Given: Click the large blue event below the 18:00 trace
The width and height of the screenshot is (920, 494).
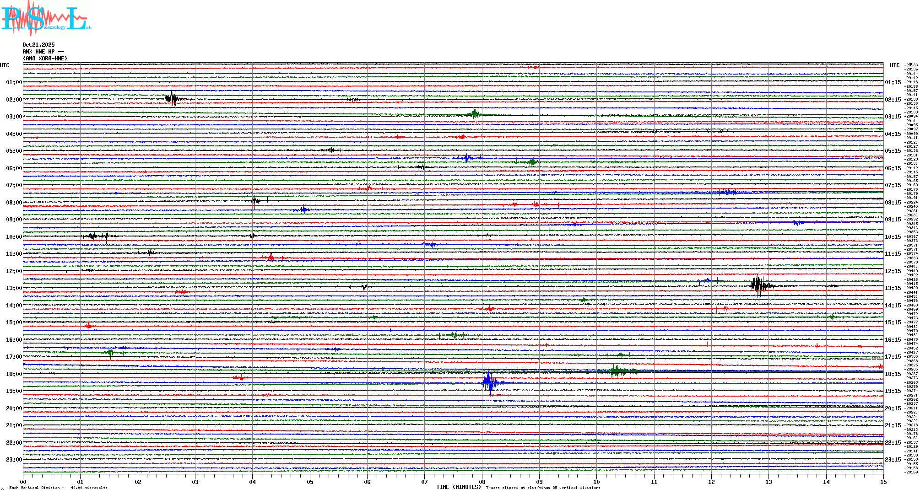Looking at the screenshot, I should (x=489, y=382).
